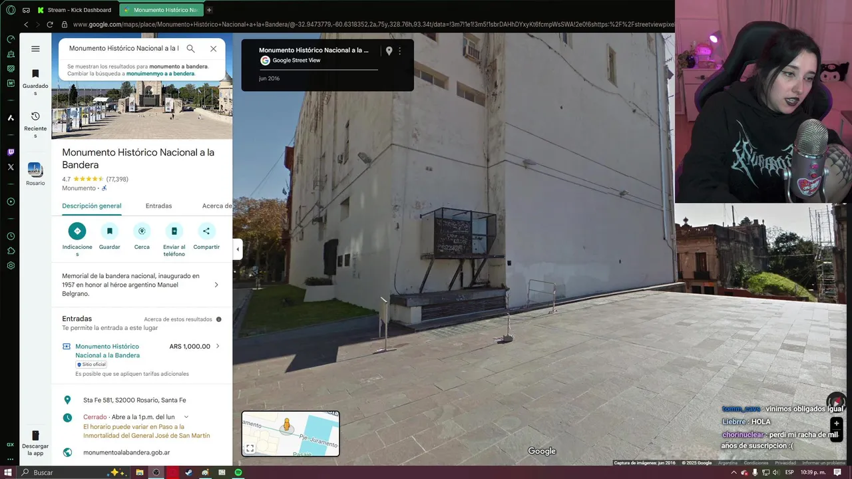Open Steam from the taskbar
The image size is (852, 479).
[x=189, y=472]
